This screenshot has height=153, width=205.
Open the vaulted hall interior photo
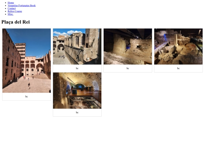[x=77, y=91]
